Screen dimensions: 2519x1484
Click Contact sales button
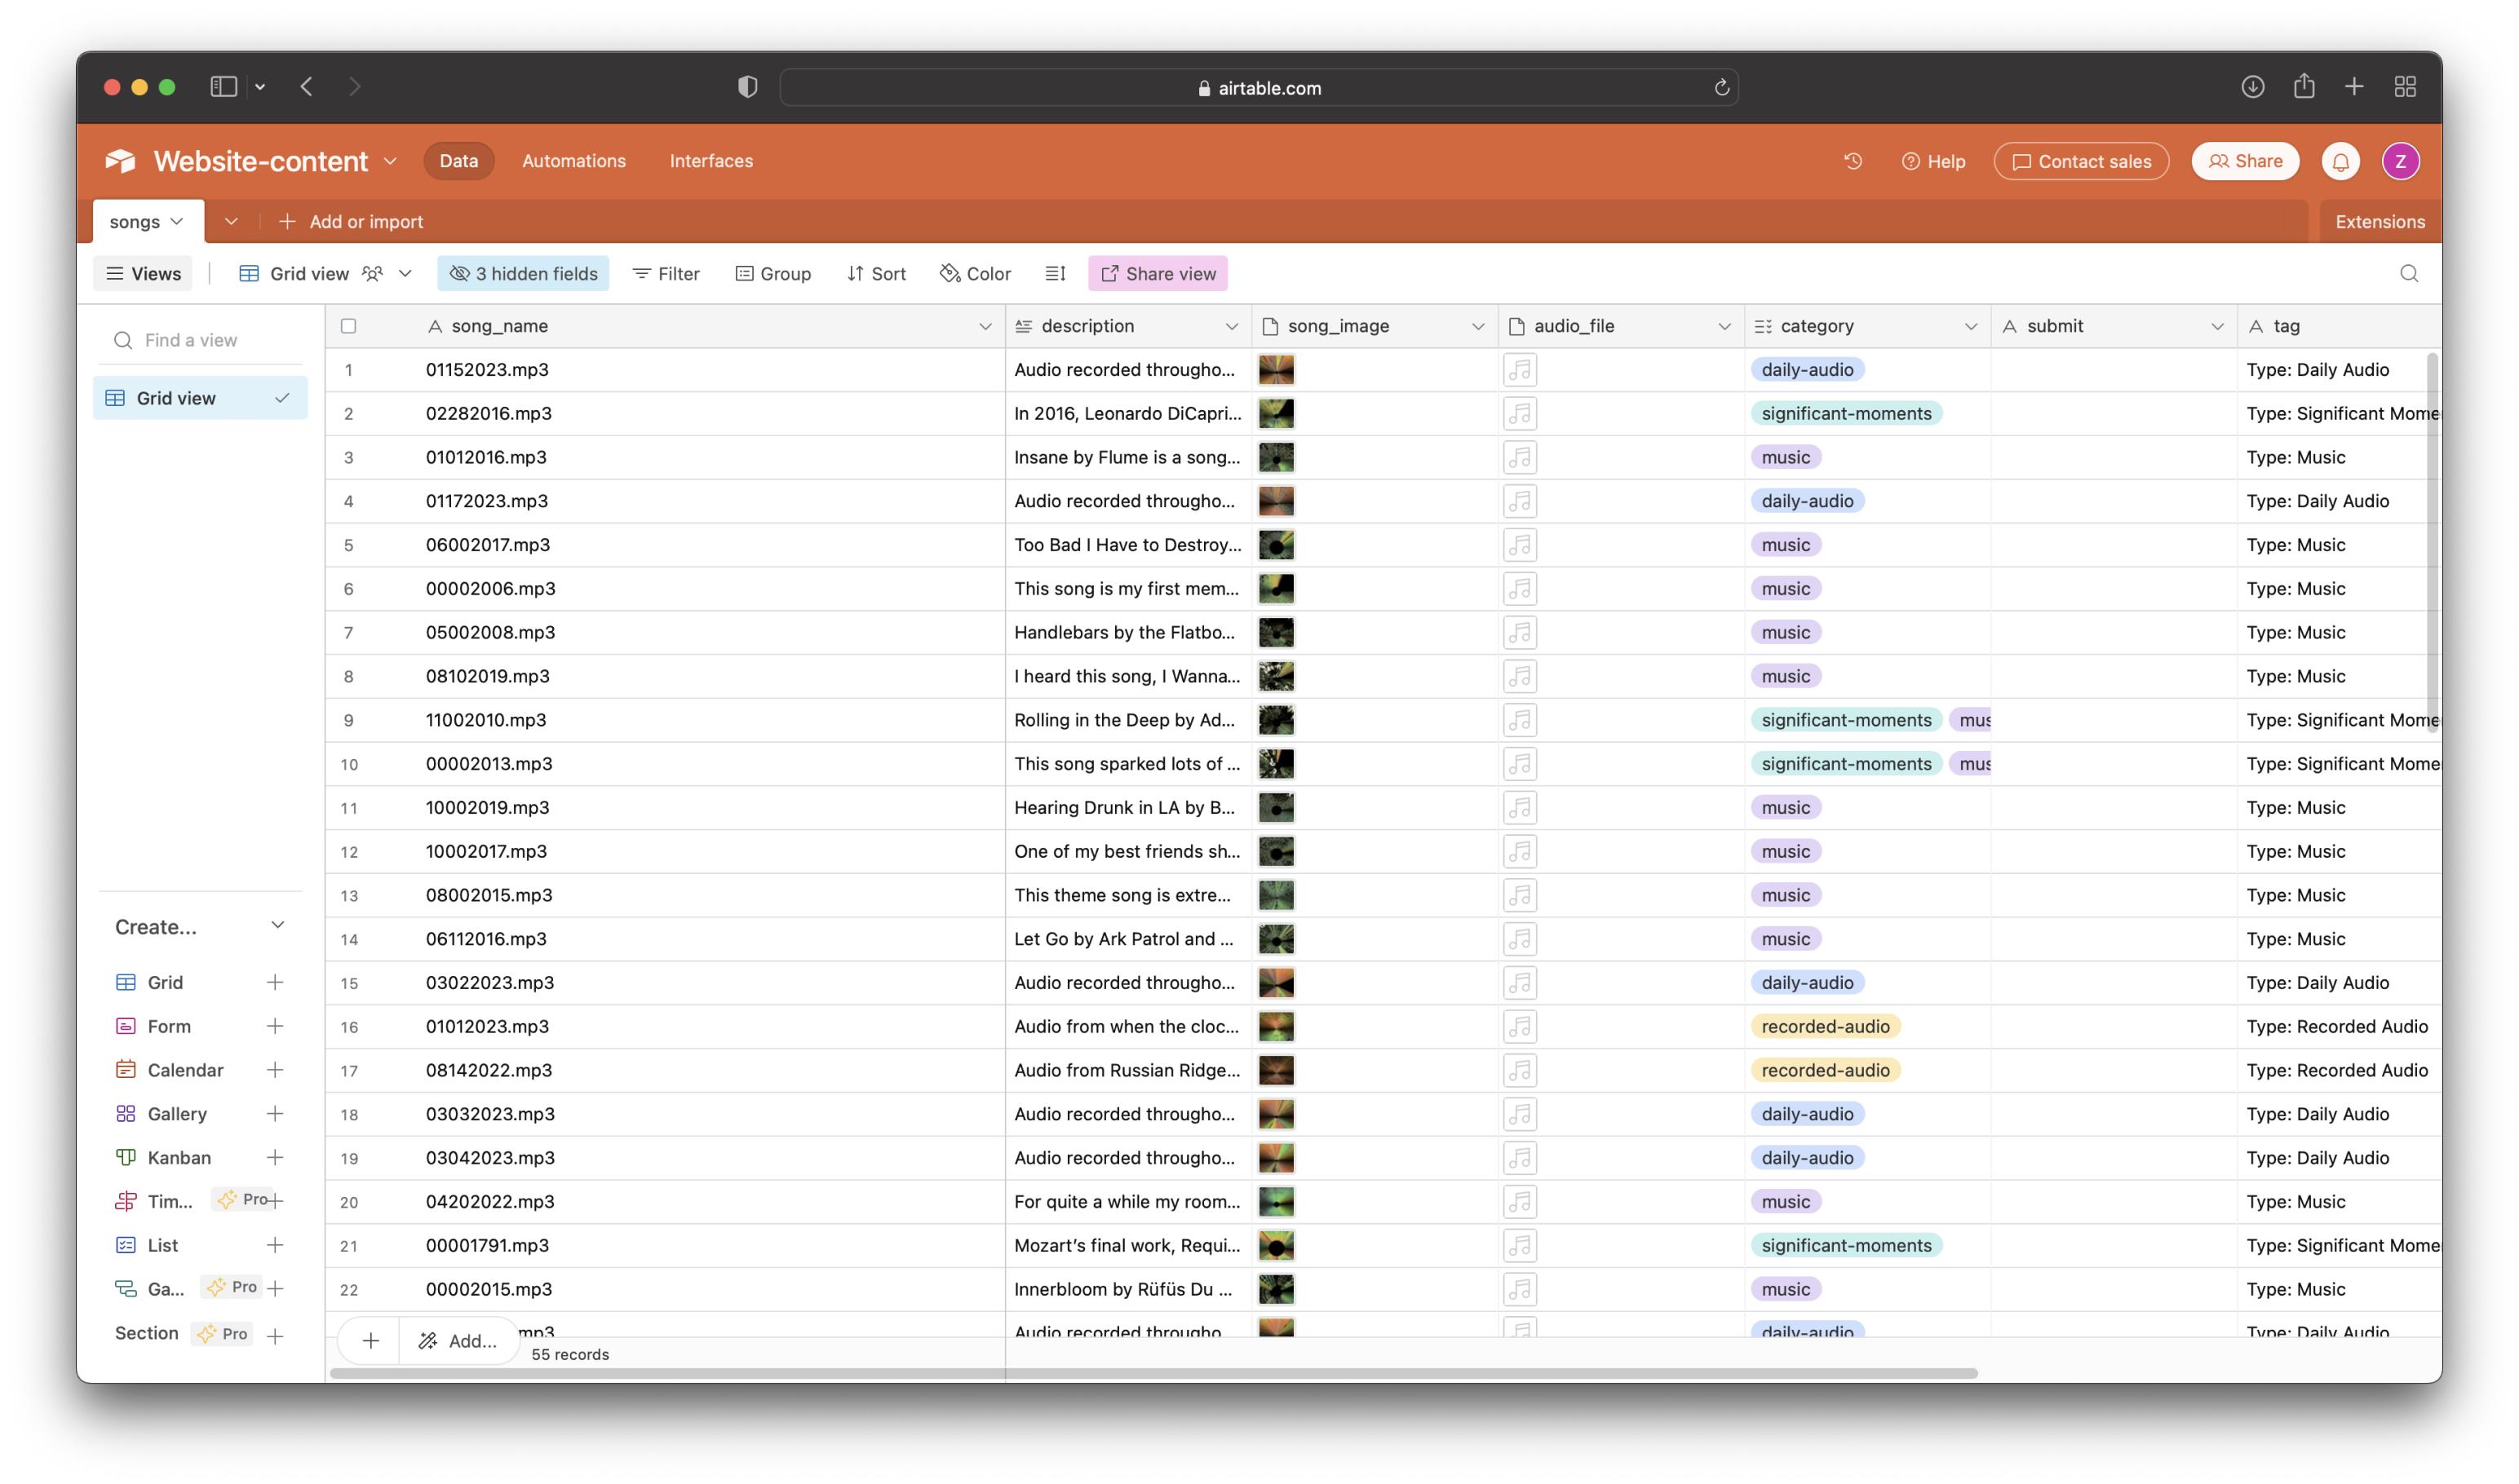point(2081,161)
